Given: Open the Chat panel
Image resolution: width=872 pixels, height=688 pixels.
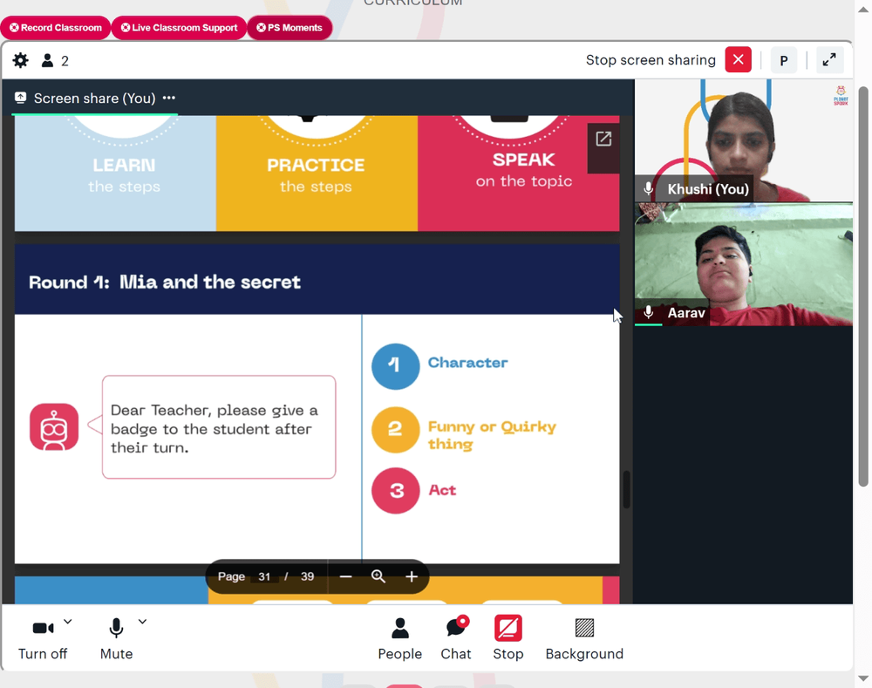Looking at the screenshot, I should click(x=456, y=638).
